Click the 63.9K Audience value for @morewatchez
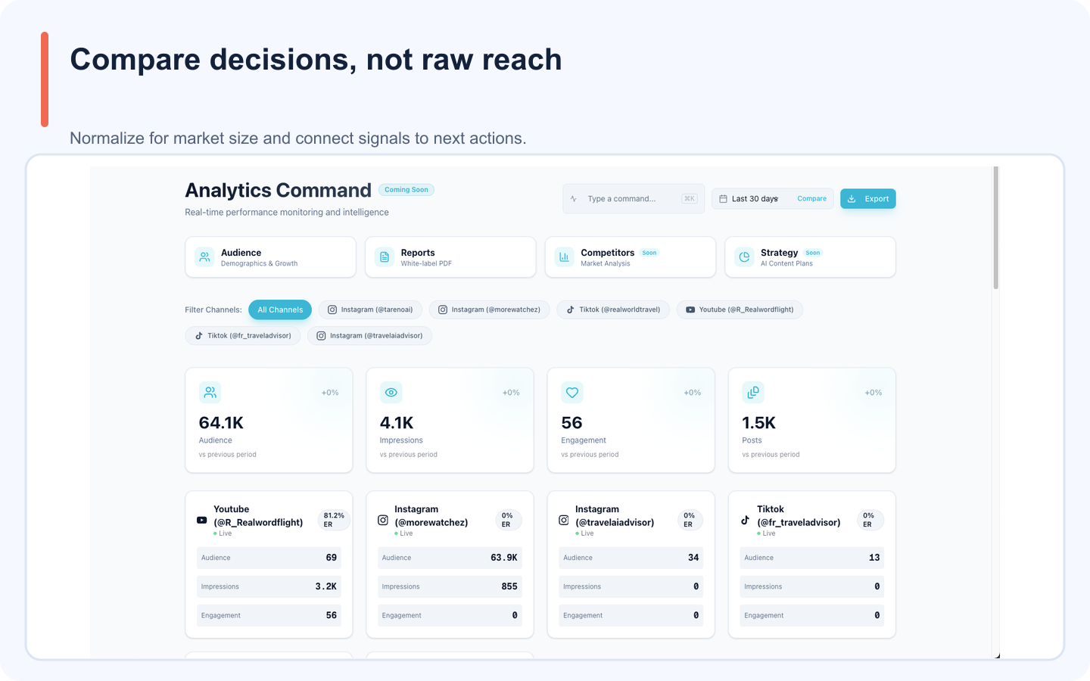 504,558
